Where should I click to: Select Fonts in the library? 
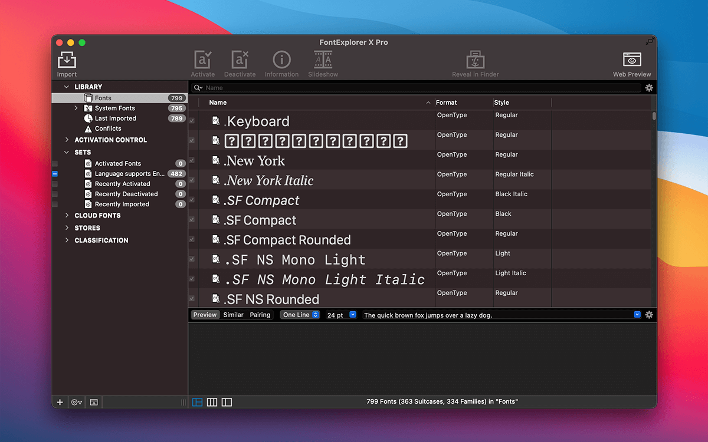click(120, 98)
